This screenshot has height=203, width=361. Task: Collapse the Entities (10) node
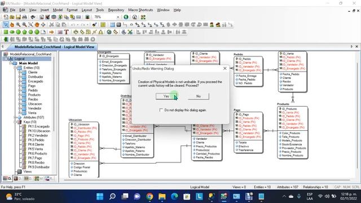[15, 68]
